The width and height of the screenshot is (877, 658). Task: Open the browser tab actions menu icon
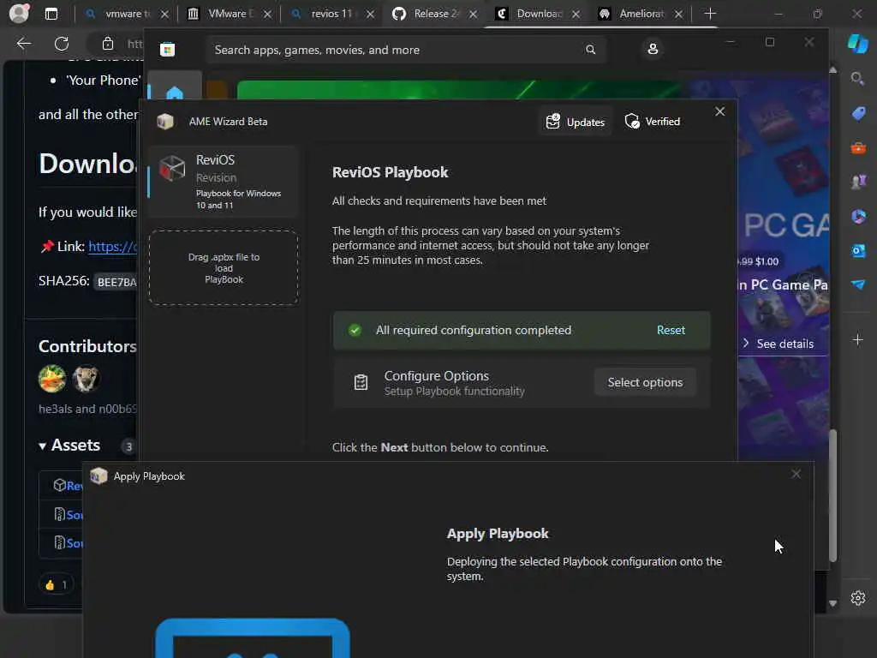[51, 14]
